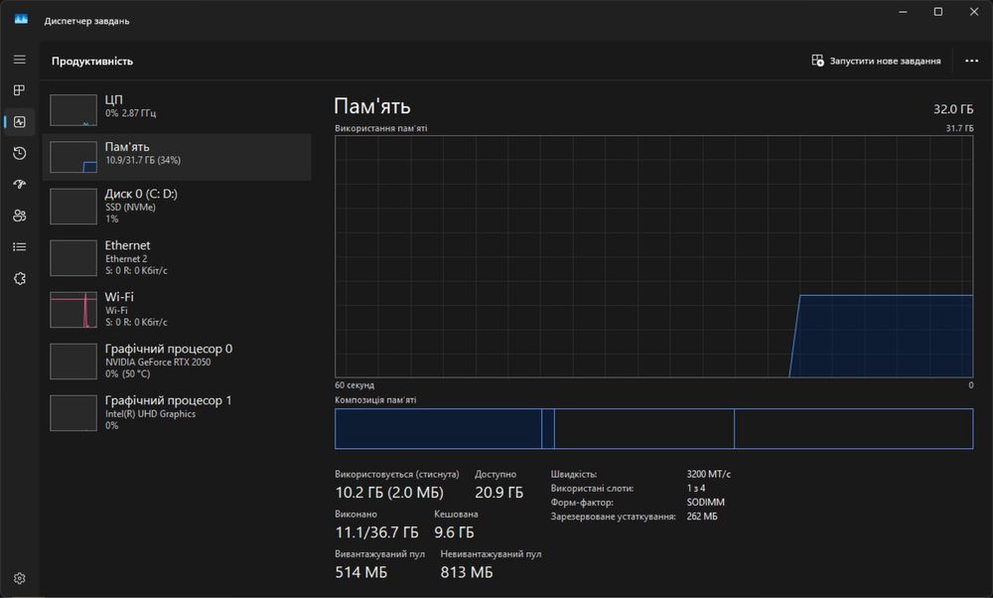Select the ЦП performance entry
The width and height of the screenshot is (993, 598).
coord(177,109)
